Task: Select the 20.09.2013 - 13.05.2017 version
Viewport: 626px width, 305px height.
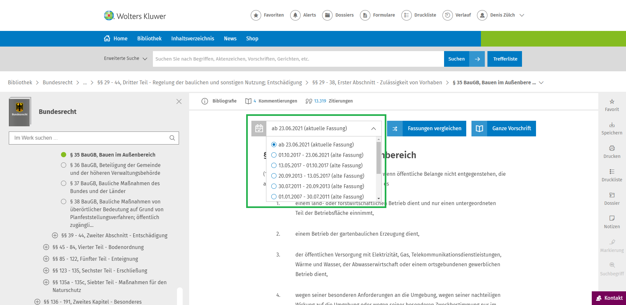Action: 274,176
